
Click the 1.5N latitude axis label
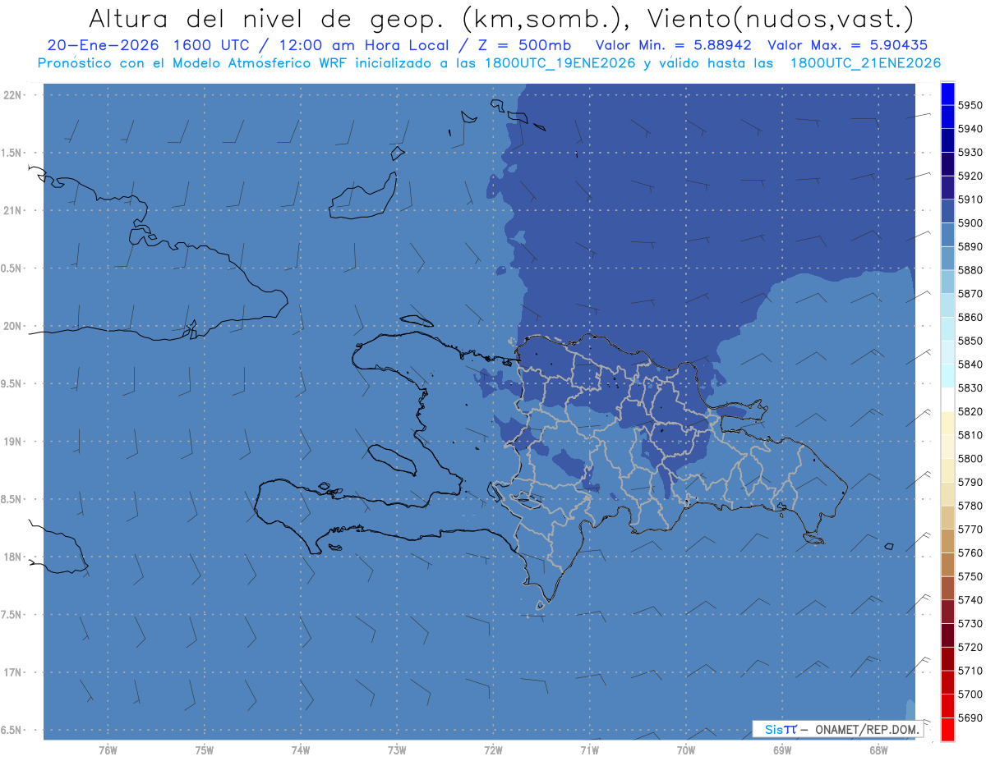coord(12,153)
